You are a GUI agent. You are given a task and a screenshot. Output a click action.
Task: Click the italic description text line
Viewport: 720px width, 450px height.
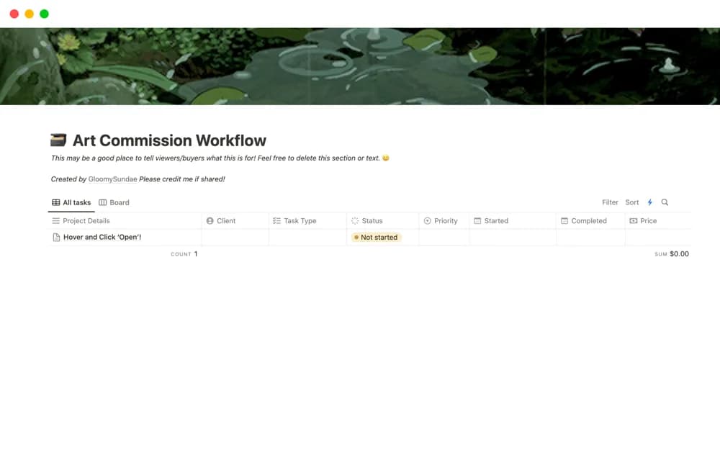[x=215, y=158]
